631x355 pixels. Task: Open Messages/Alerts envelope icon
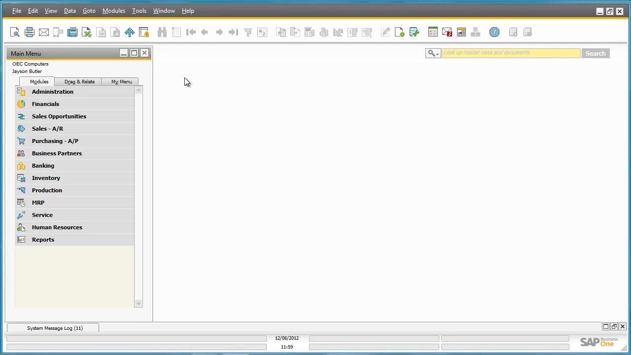coord(447,33)
